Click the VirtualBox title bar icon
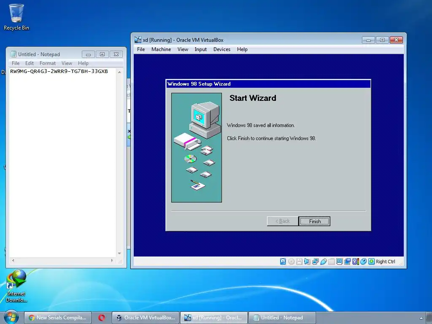This screenshot has width=432, height=324. coord(138,40)
